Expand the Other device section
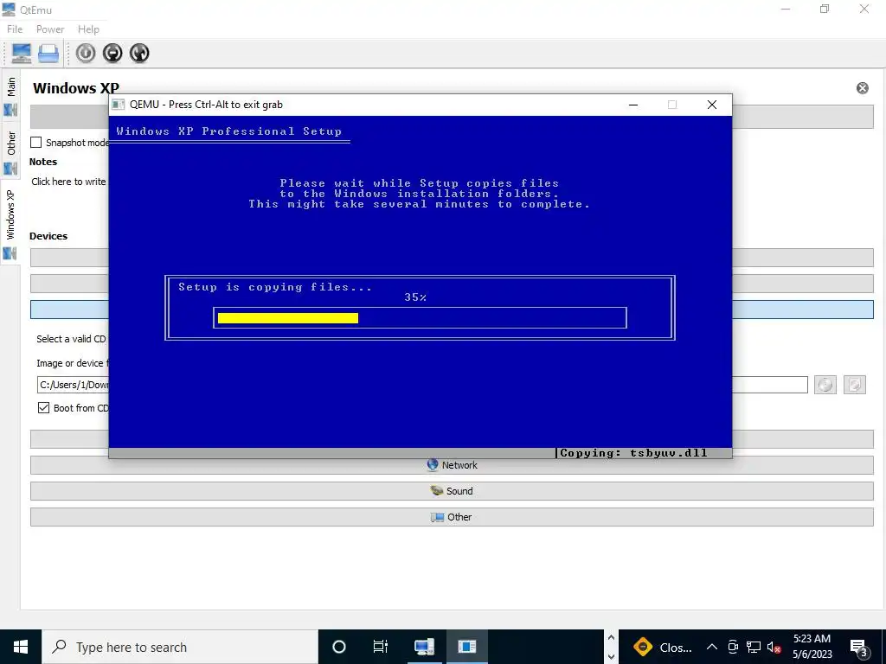 [452, 517]
